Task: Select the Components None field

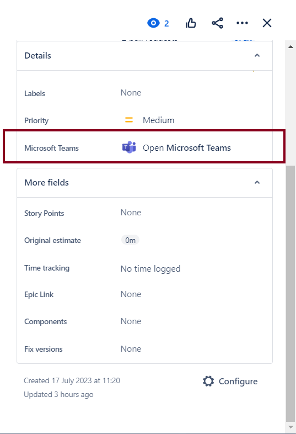Action: (131, 321)
